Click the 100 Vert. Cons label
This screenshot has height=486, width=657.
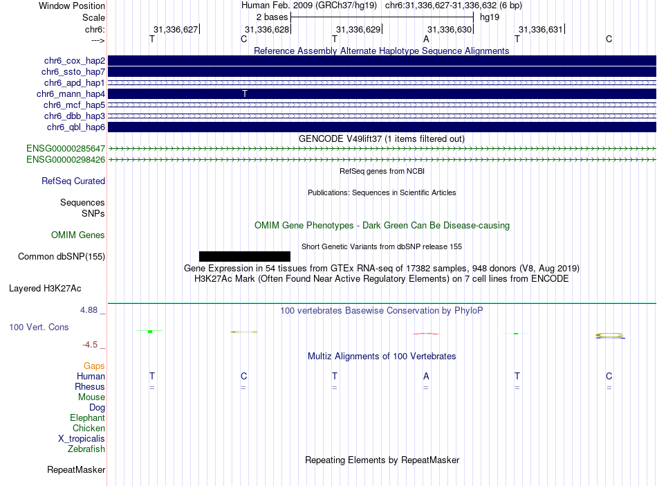coord(39,327)
